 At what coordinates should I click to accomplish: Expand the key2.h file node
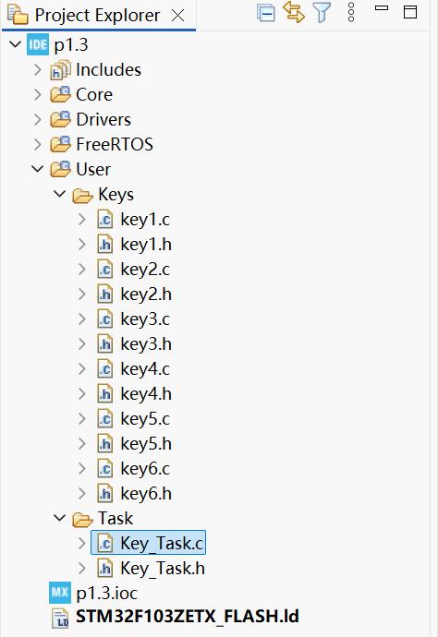tap(82, 294)
